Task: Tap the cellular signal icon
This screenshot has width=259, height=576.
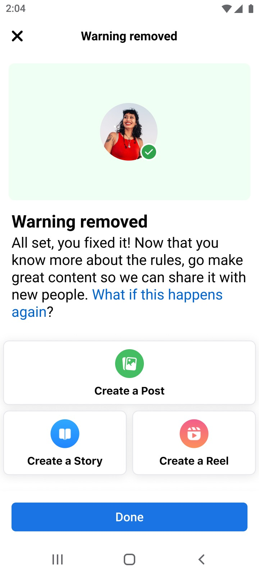Action: [238, 9]
